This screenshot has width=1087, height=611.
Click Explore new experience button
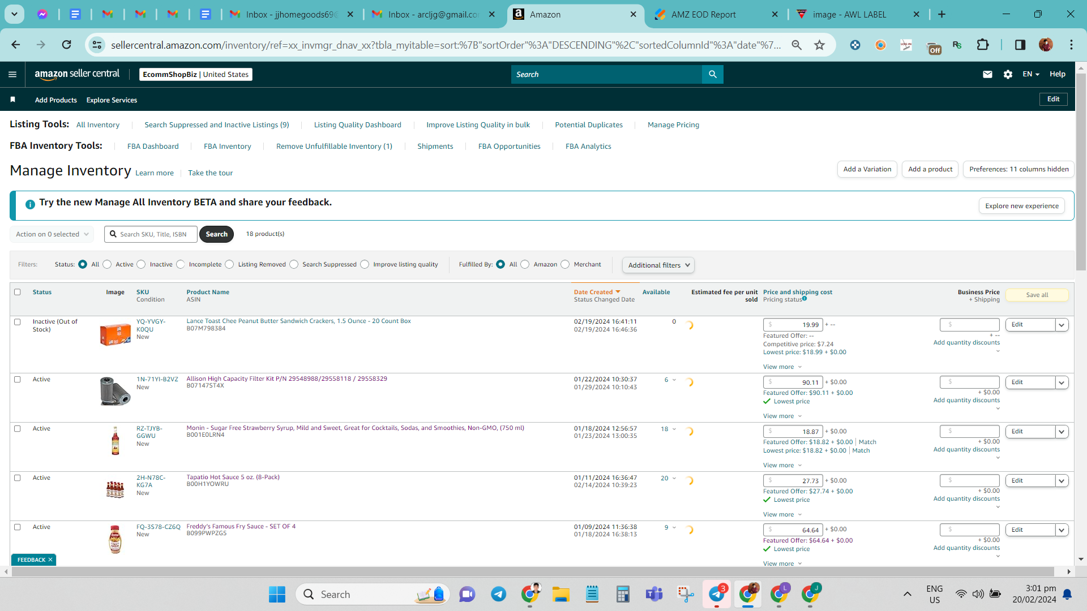(x=1021, y=206)
